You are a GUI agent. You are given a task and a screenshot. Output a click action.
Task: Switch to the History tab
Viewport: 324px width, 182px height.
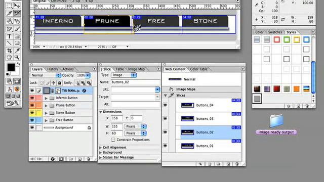[x=53, y=69]
